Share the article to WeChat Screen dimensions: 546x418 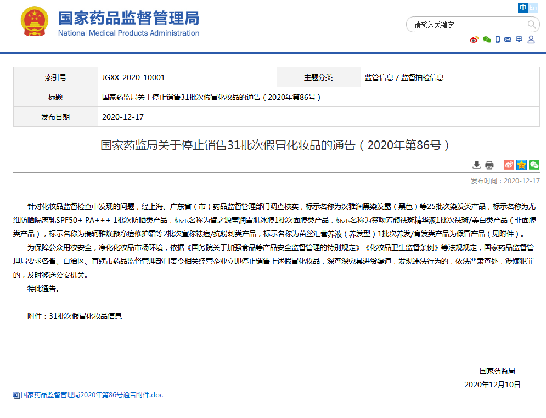click(x=534, y=165)
